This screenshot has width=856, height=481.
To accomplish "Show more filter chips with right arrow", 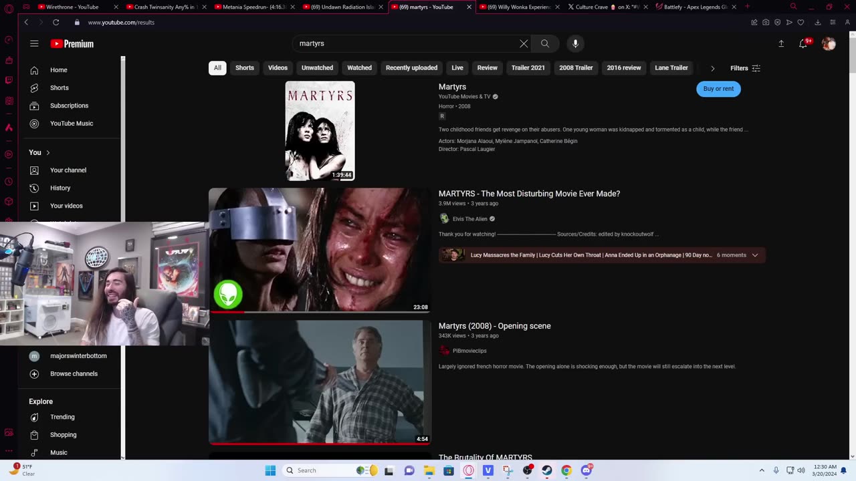I will 712,68.
